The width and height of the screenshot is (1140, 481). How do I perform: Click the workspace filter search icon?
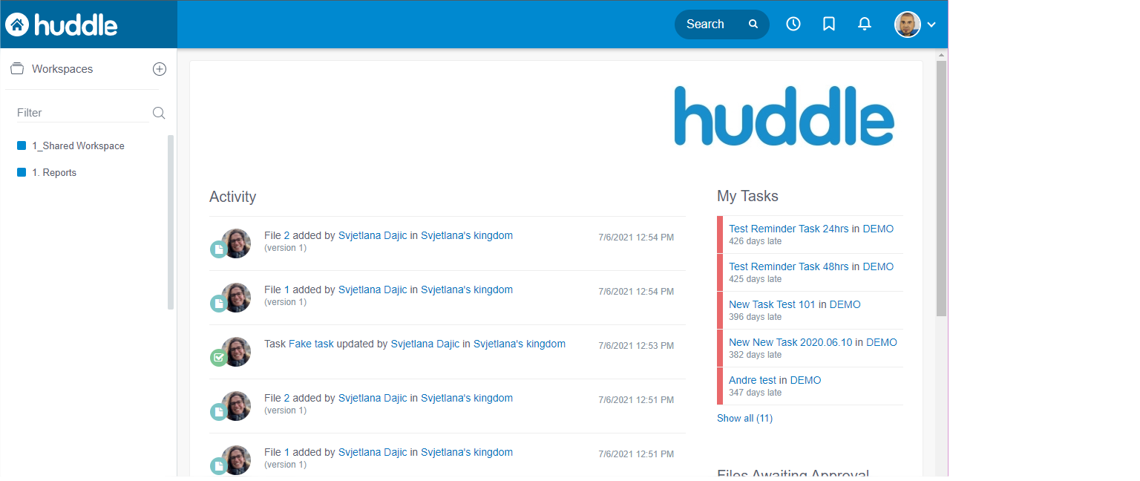pos(159,113)
